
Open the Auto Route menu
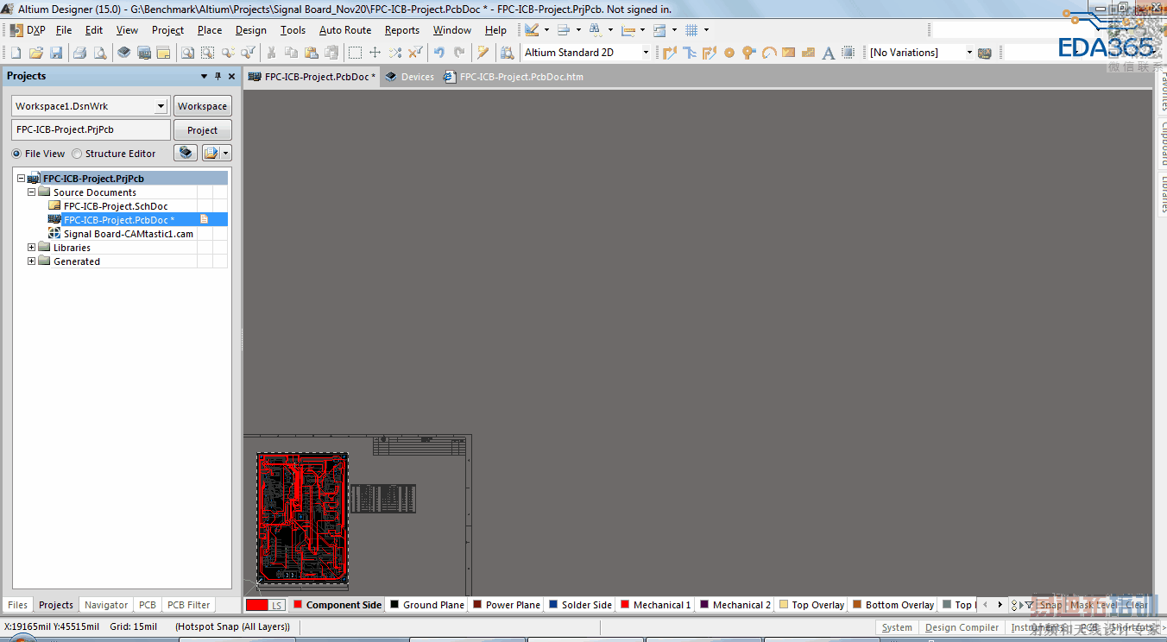tap(345, 30)
